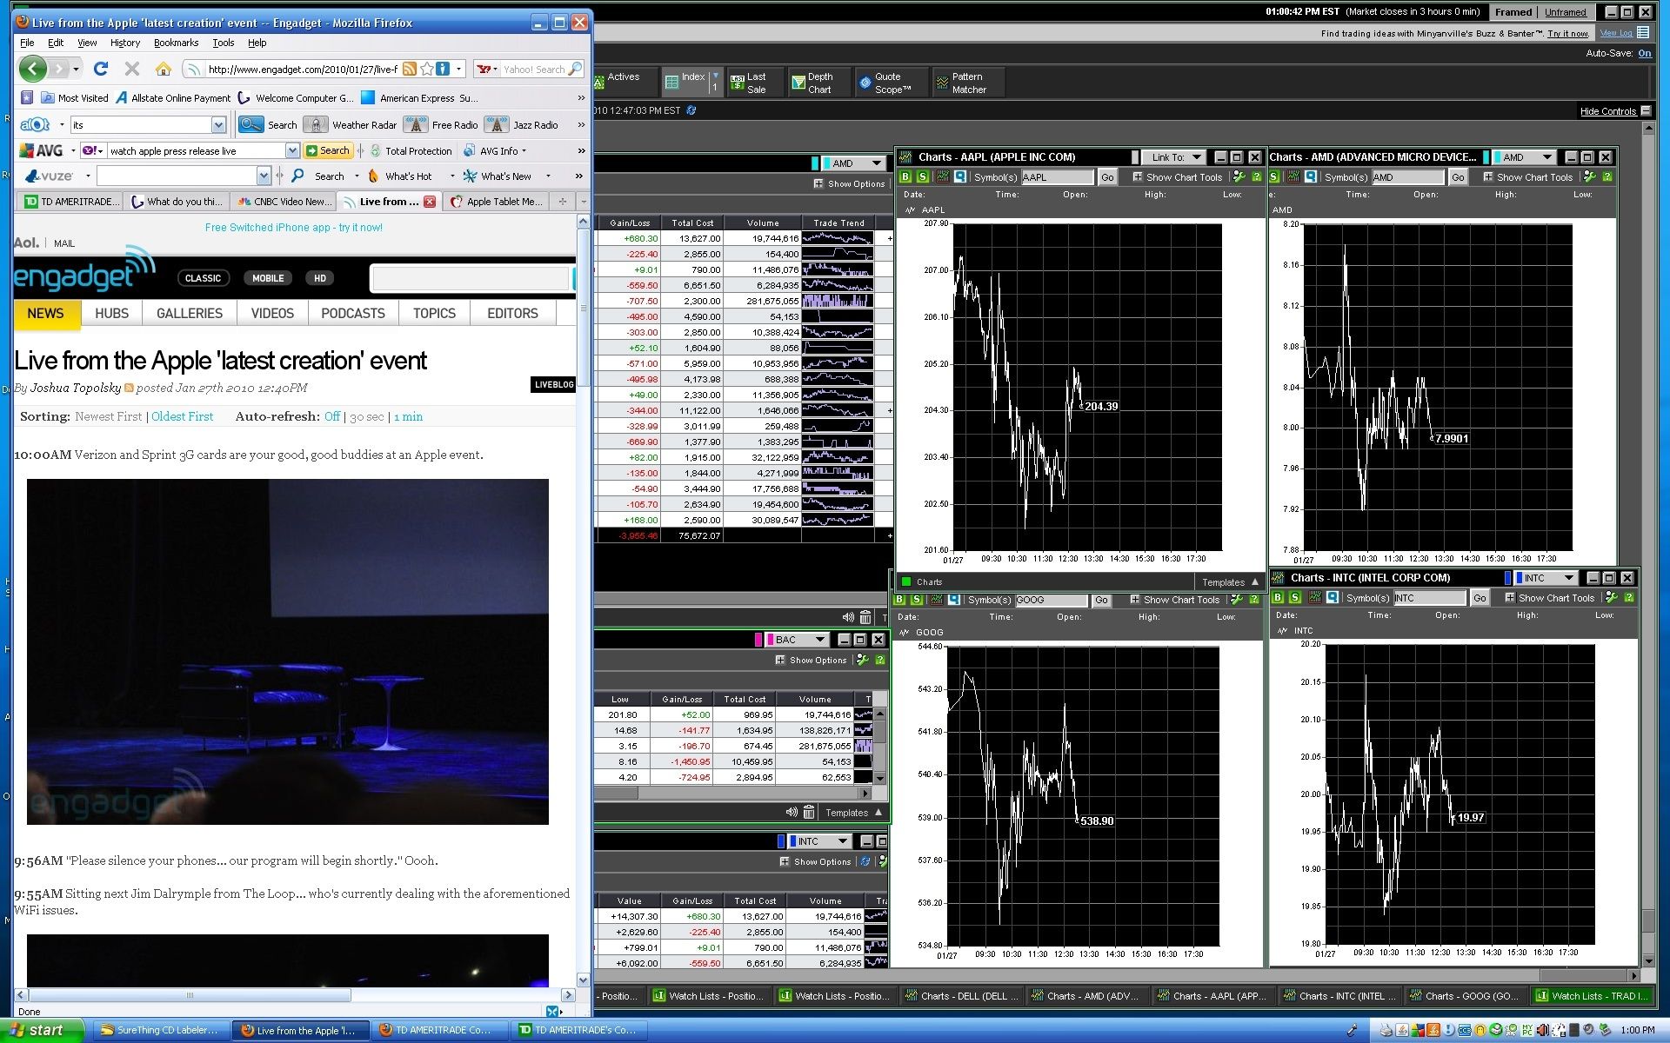The width and height of the screenshot is (1670, 1043).
Task: Open Firefox Tools menu
Action: pos(224,43)
